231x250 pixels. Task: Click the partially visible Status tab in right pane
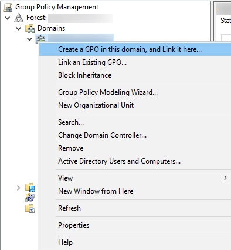[x=226, y=21]
